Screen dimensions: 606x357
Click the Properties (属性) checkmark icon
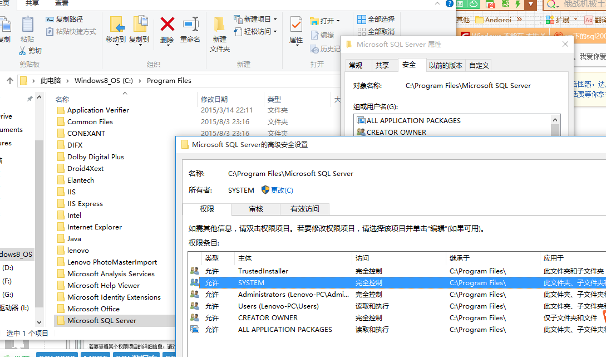[296, 25]
